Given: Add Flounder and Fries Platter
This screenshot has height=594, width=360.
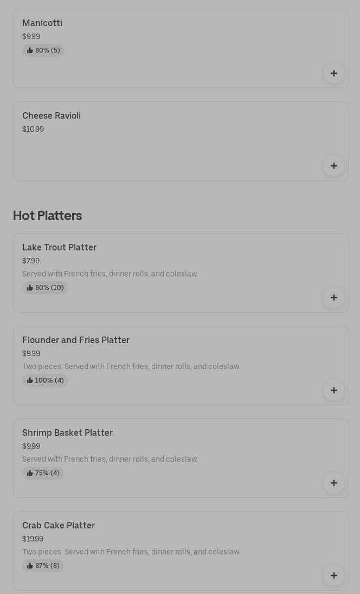Looking at the screenshot, I should [333, 390].
